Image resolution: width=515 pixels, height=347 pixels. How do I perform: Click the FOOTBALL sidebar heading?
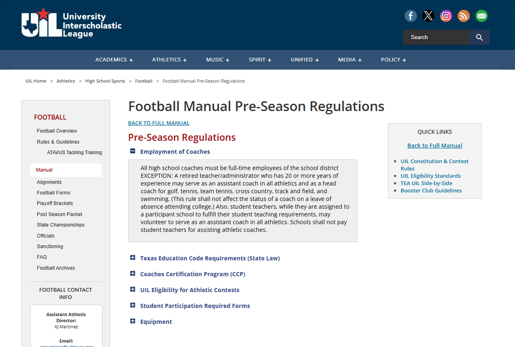[x=50, y=117]
